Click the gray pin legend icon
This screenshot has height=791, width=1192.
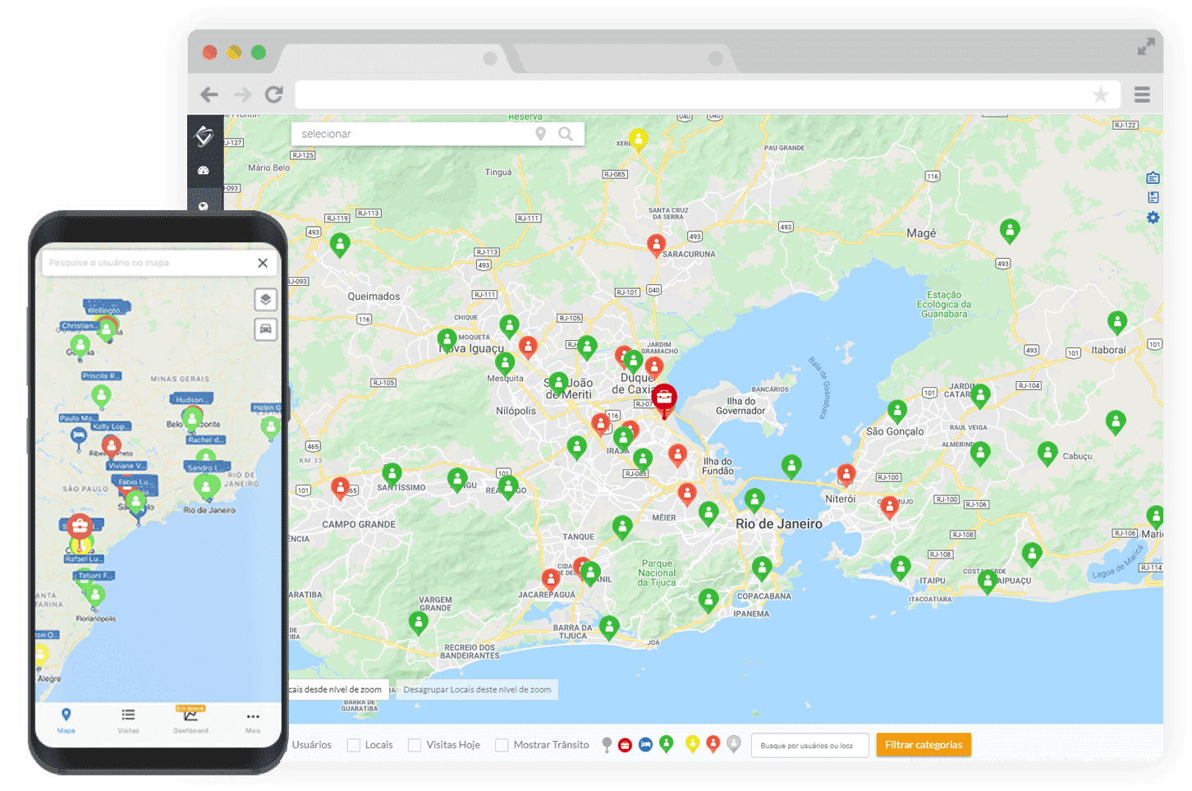coord(607,744)
